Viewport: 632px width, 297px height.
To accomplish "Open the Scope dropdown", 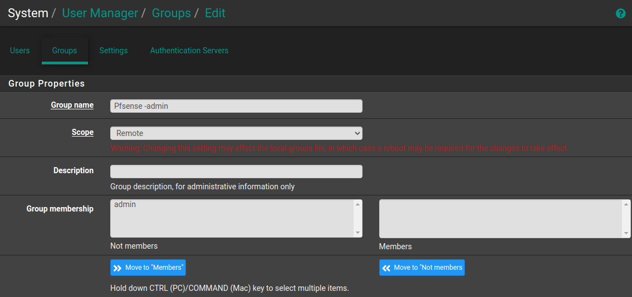I will coord(236,133).
